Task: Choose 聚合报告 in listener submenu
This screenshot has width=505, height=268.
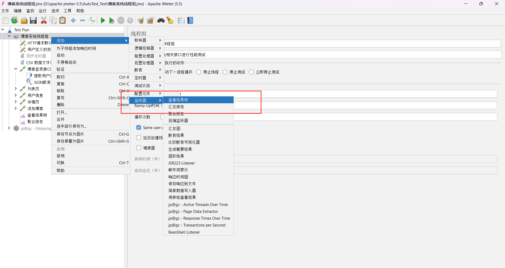Action: click(x=198, y=114)
